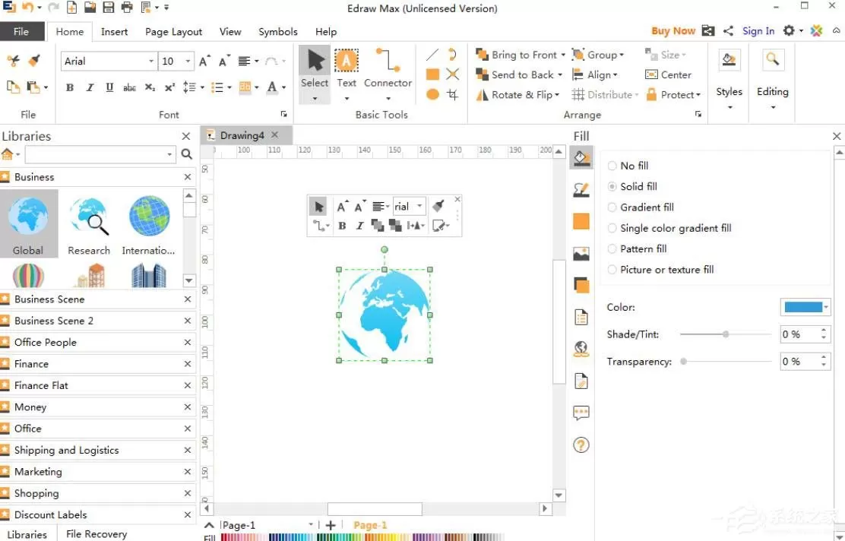Screen dimensions: 845x541
Task: Apply subscript formatting
Action: [x=150, y=87]
